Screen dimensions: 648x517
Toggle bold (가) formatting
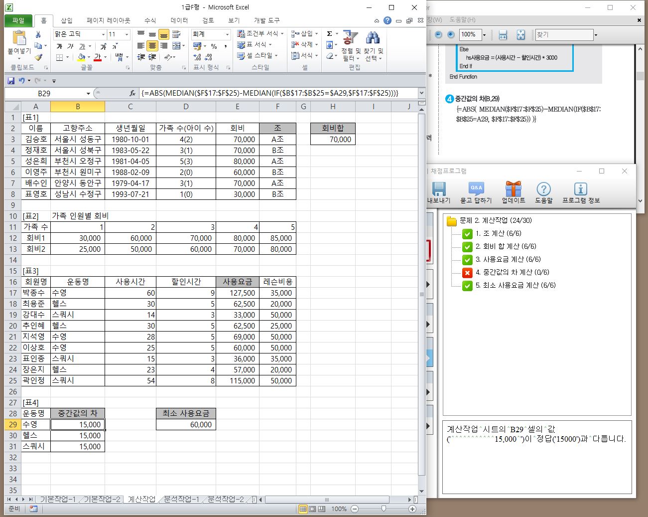(59, 46)
